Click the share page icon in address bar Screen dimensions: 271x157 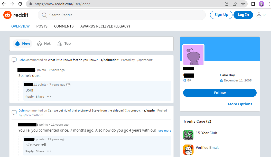tap(235, 4)
